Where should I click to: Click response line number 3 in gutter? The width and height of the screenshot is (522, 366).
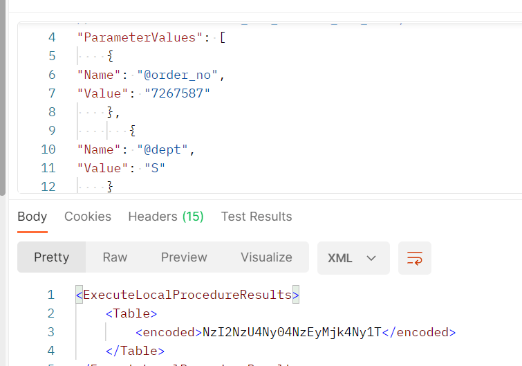tap(50, 332)
